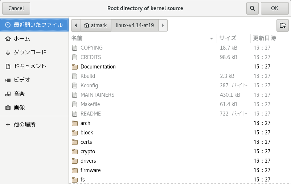Open 画像 in the sidebar
Image resolution: width=291 pixels, height=184 pixels.
click(34, 108)
